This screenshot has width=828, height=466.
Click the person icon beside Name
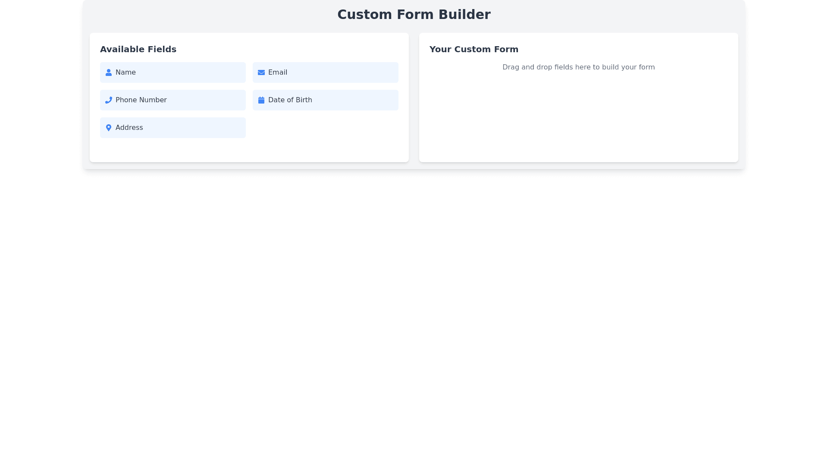click(108, 72)
